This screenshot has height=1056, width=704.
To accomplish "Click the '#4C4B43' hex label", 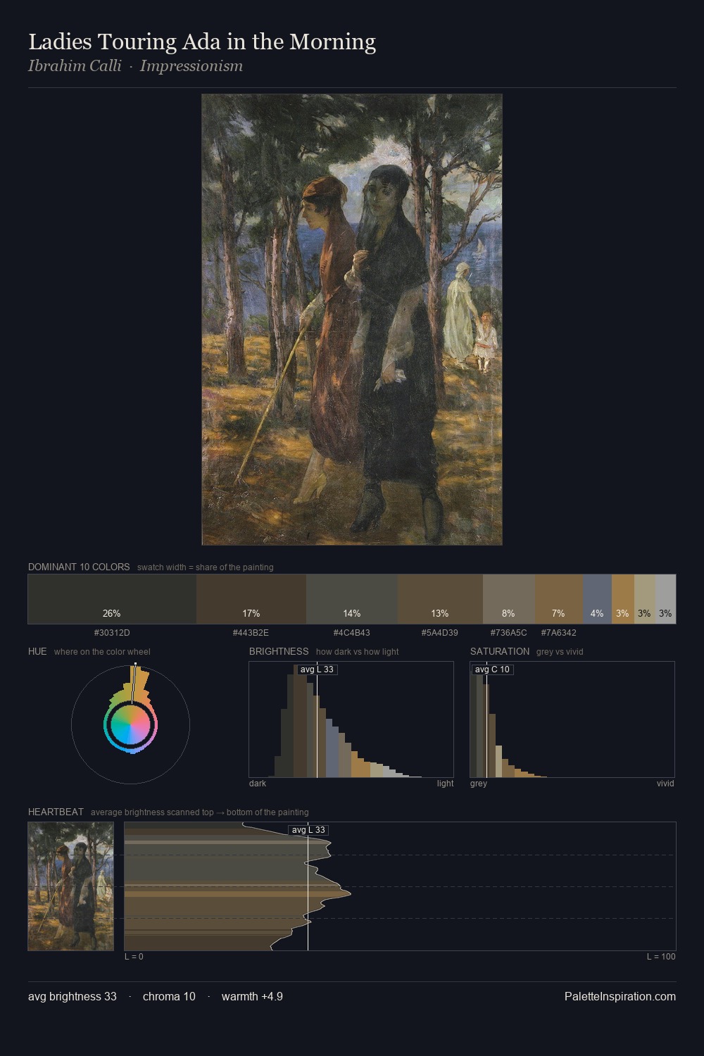I will click(x=352, y=633).
